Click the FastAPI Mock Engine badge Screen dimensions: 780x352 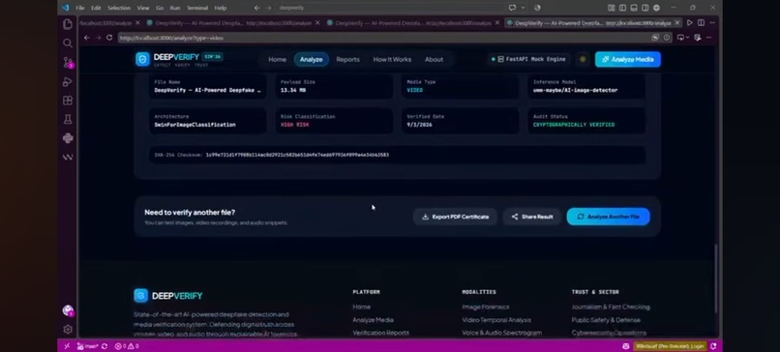click(x=528, y=59)
